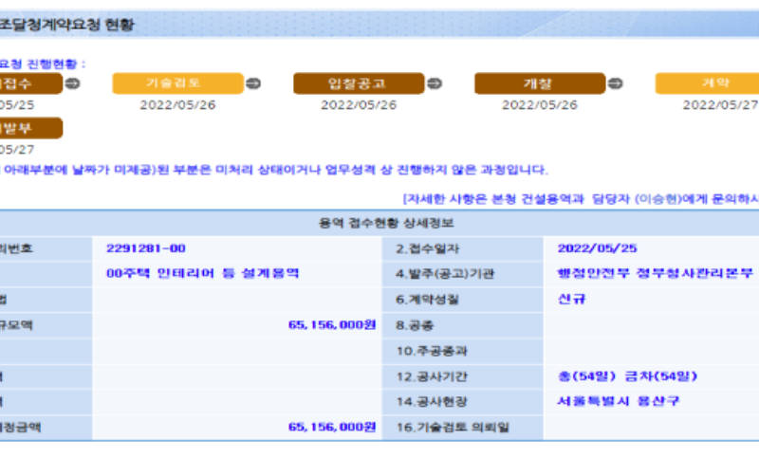Viewport: 759px width, 457px height.
Task: Click the arrow icon after 입찰공고 step
Action: point(434,83)
